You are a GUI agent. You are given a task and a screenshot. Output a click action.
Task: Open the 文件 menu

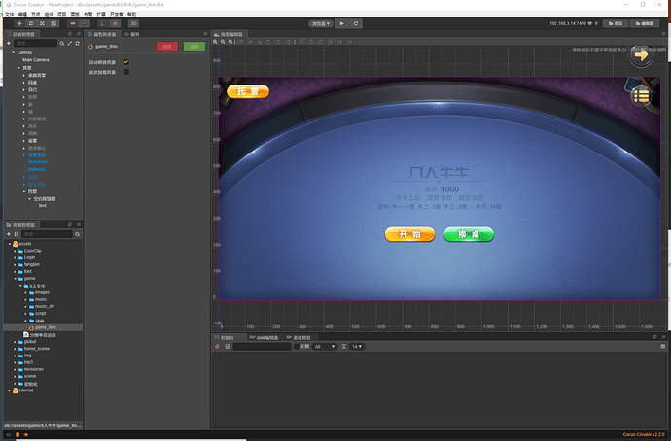pyautogui.click(x=10, y=14)
